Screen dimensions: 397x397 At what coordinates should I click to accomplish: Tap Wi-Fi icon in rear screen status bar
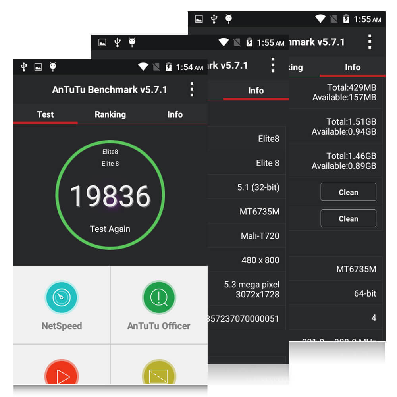(x=320, y=19)
